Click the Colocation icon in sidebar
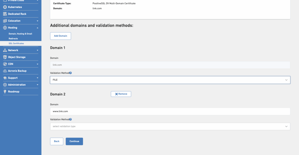 pos(5,21)
